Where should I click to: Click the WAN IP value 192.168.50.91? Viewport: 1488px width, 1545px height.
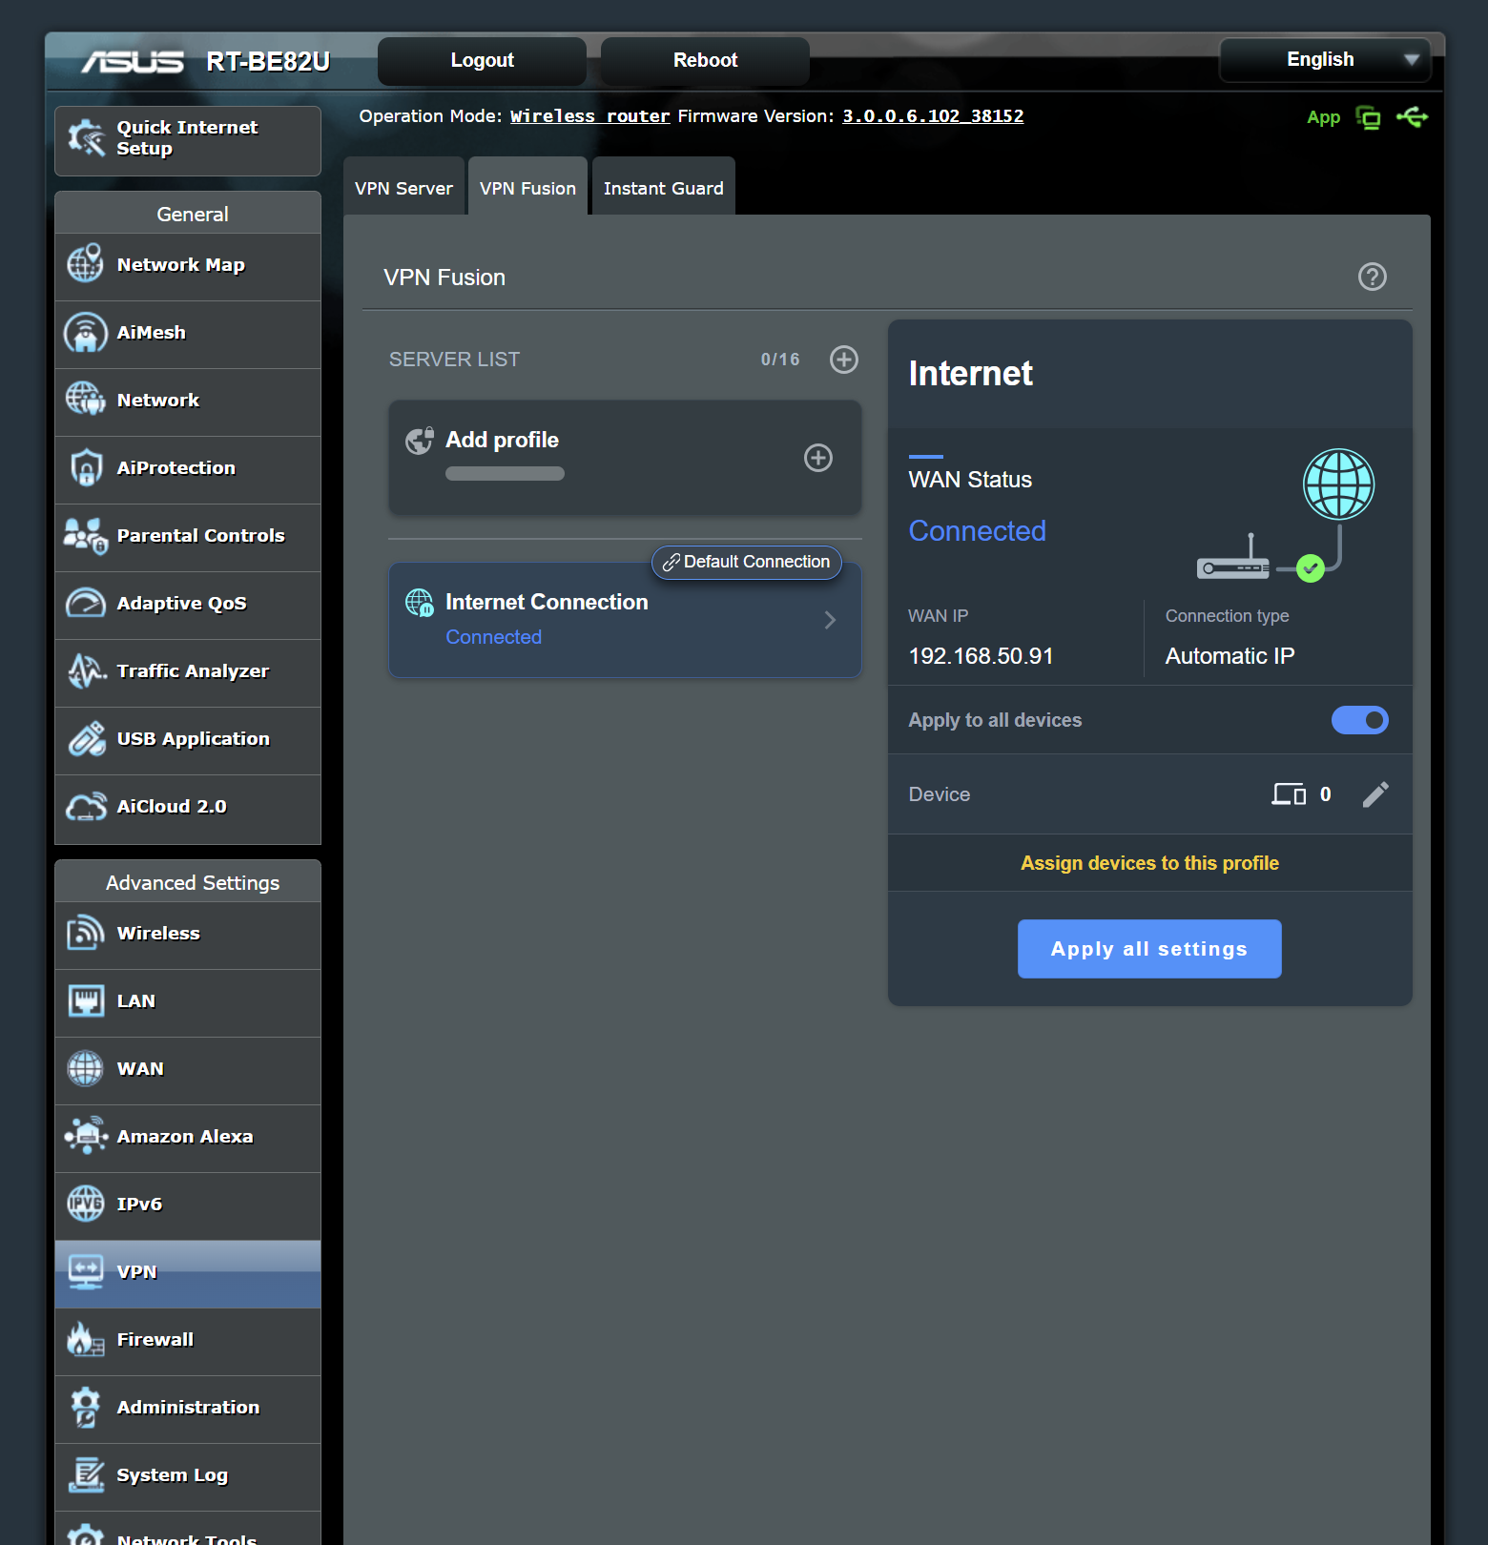point(981,656)
